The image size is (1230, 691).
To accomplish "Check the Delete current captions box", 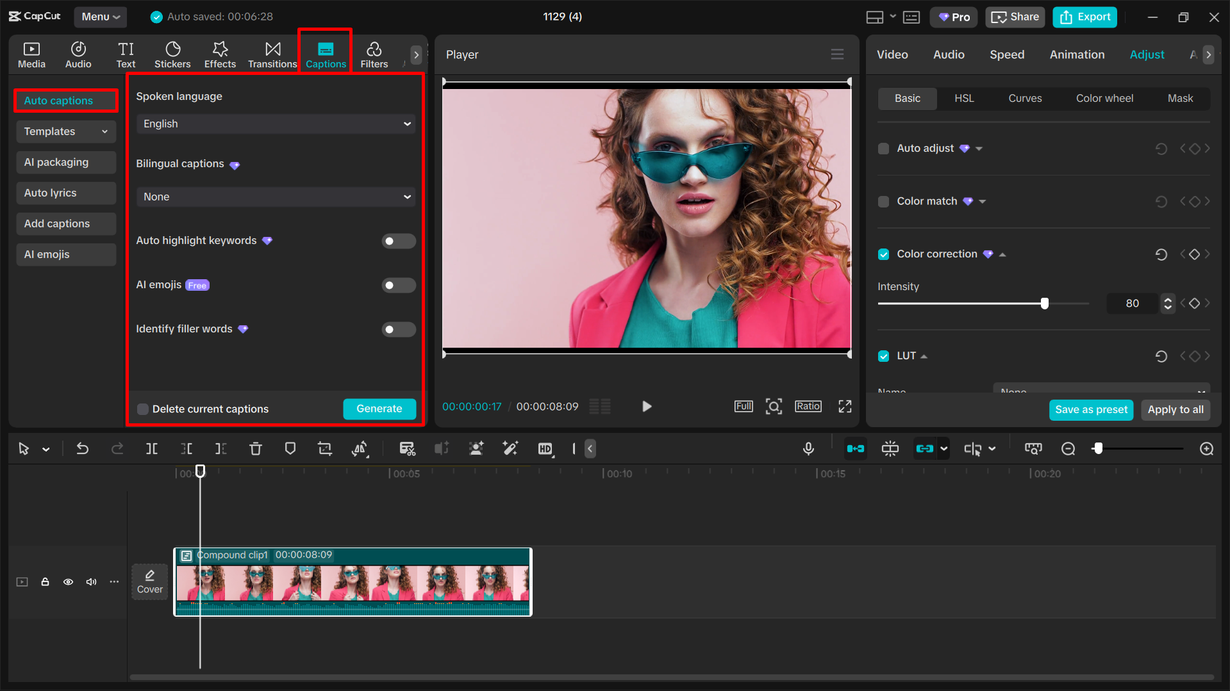I will [142, 409].
